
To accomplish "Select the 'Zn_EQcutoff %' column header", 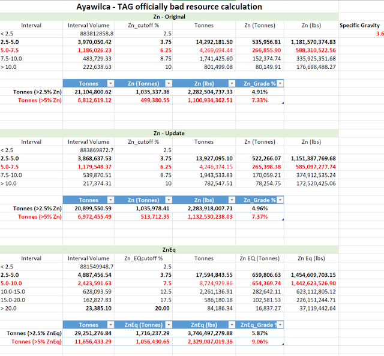I will [143, 258].
